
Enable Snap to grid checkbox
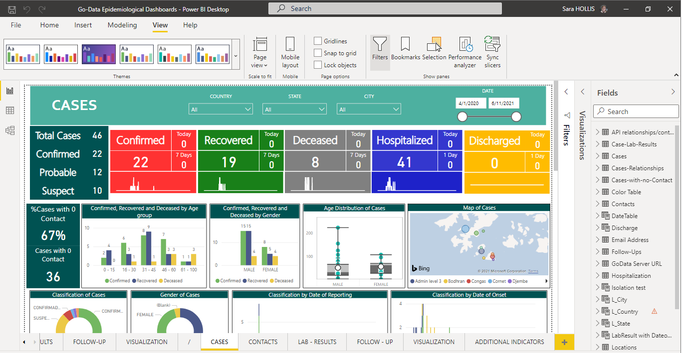tap(318, 53)
